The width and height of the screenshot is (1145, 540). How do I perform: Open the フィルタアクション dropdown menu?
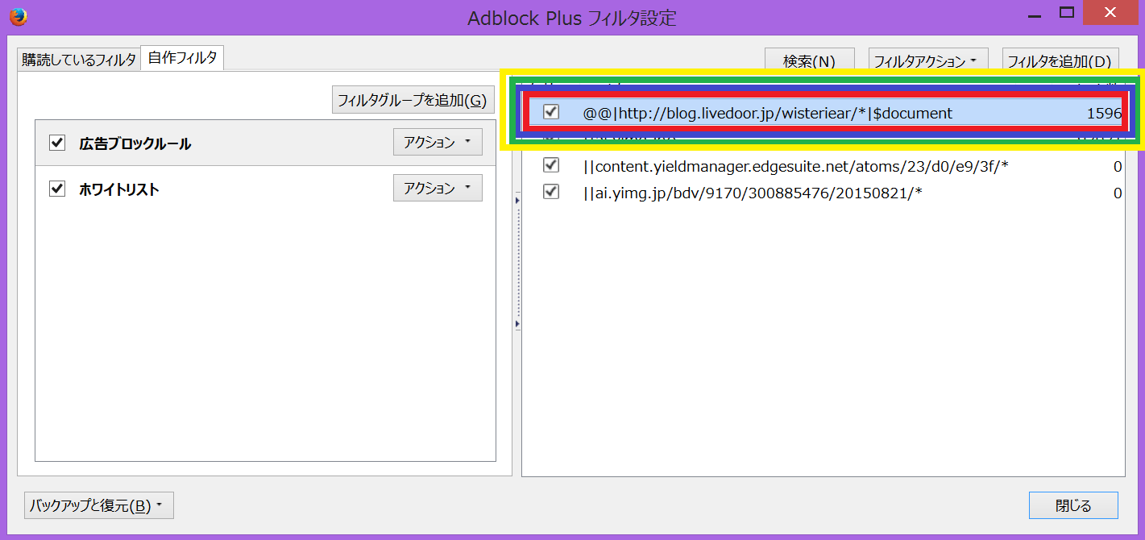pyautogui.click(x=929, y=60)
